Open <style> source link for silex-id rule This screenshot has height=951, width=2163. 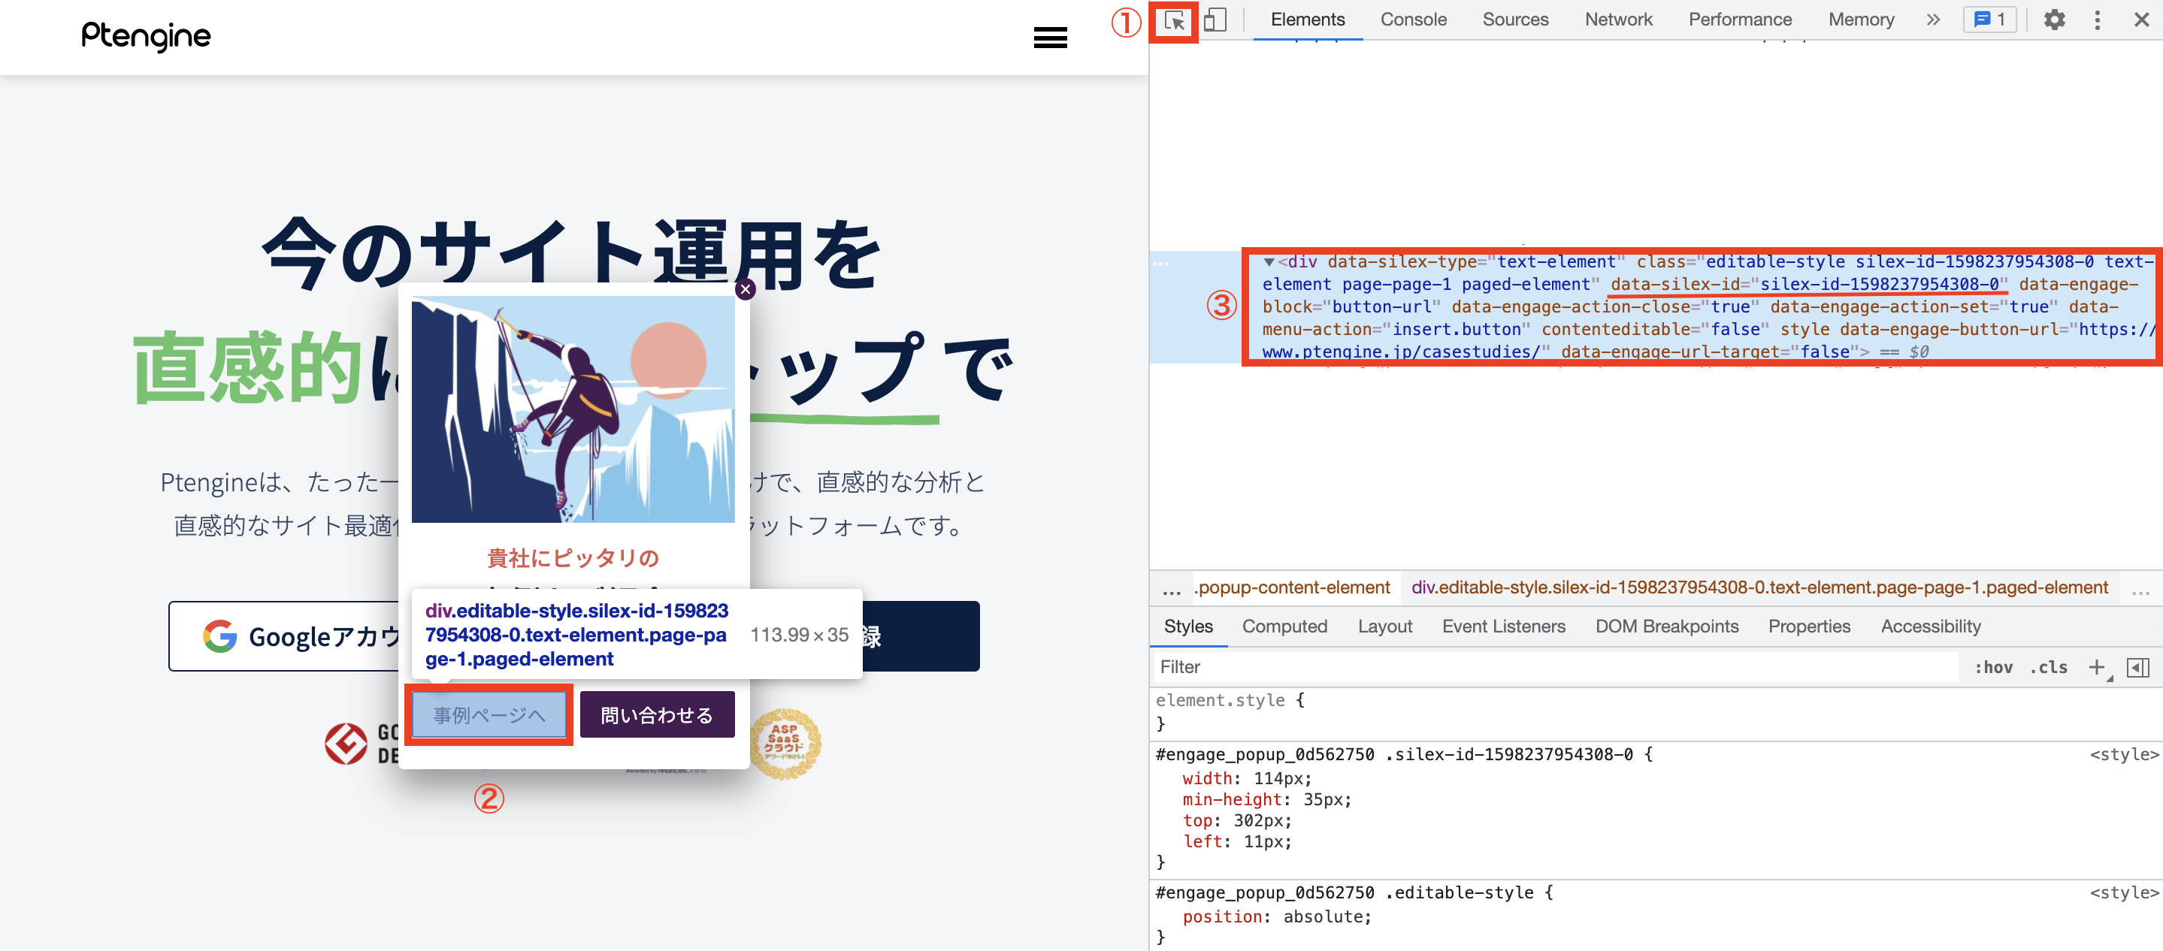pos(2123,755)
